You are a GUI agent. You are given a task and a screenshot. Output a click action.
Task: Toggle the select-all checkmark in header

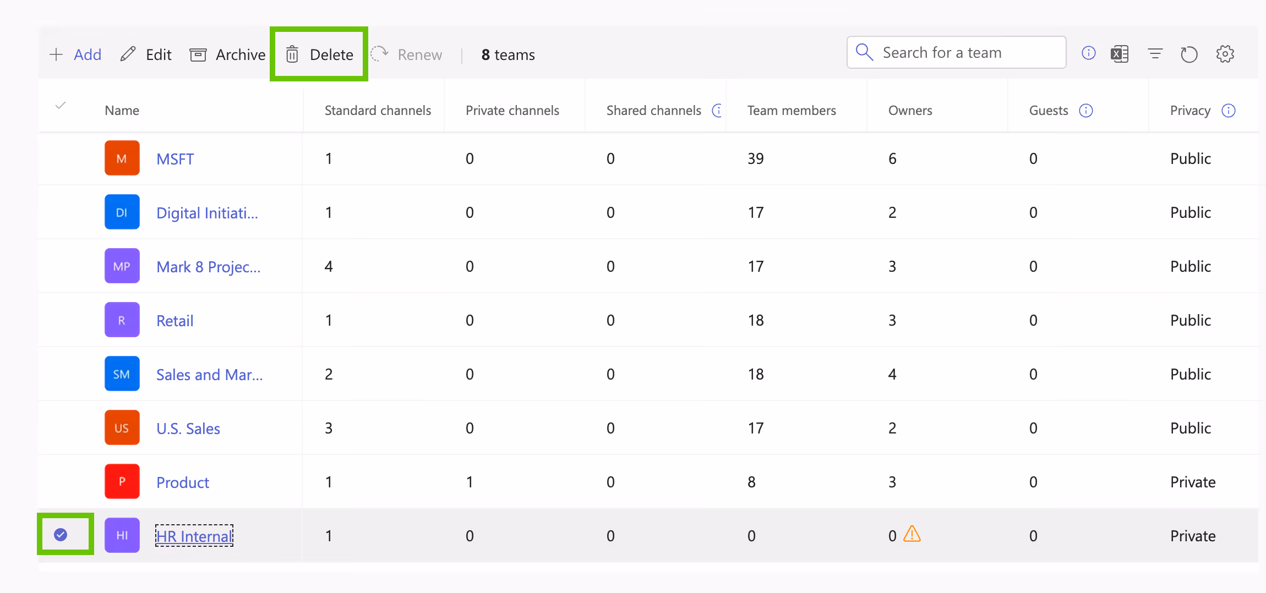point(61,105)
